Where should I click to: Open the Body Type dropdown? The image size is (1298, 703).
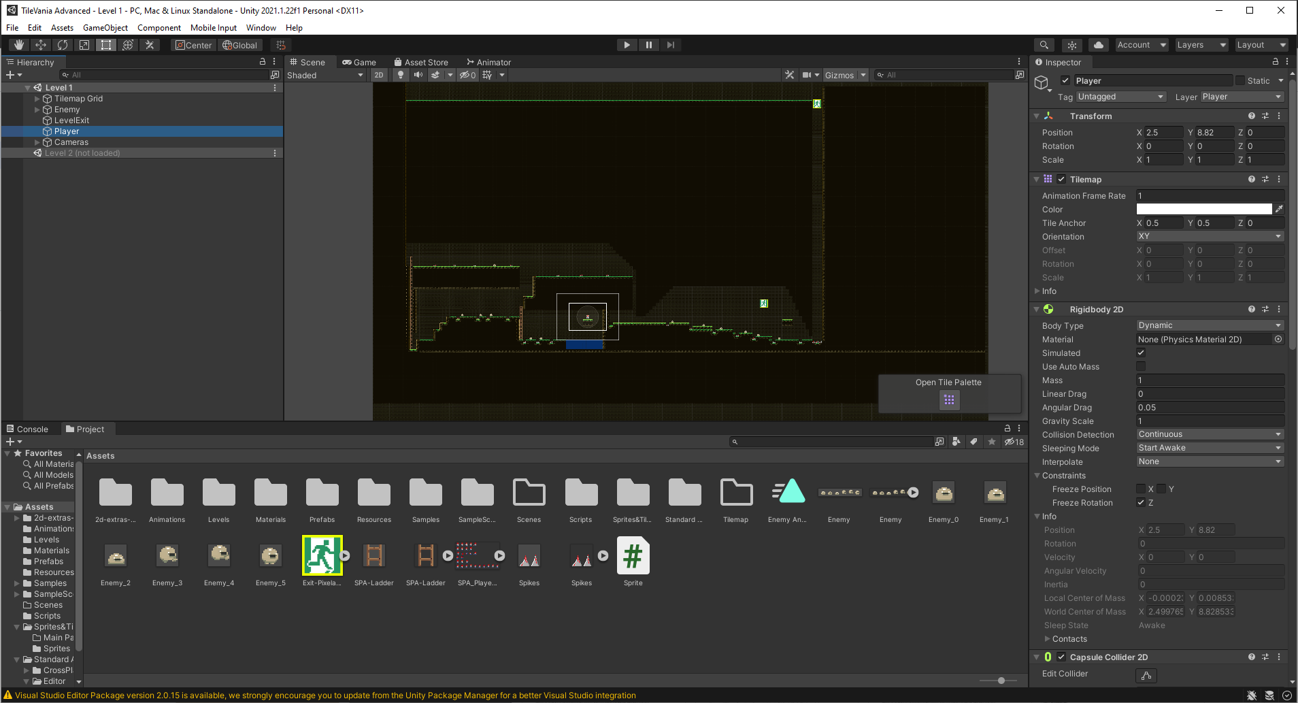coord(1209,325)
